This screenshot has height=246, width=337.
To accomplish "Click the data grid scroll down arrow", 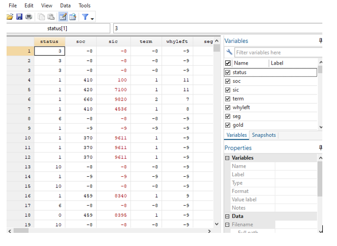I will point(217,224).
